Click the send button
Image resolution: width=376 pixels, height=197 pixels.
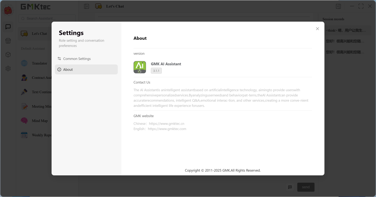[x=306, y=187]
